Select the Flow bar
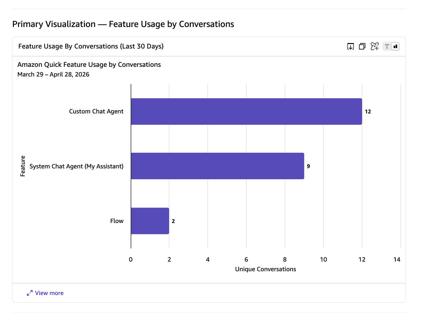Screen dimensions: 422x313 [150, 221]
